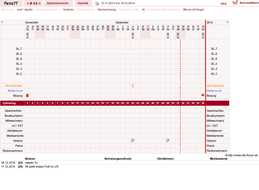This screenshot has height=190, width=259.
Task: Go to next cycle with the right arrow
Action: coord(40,3)
